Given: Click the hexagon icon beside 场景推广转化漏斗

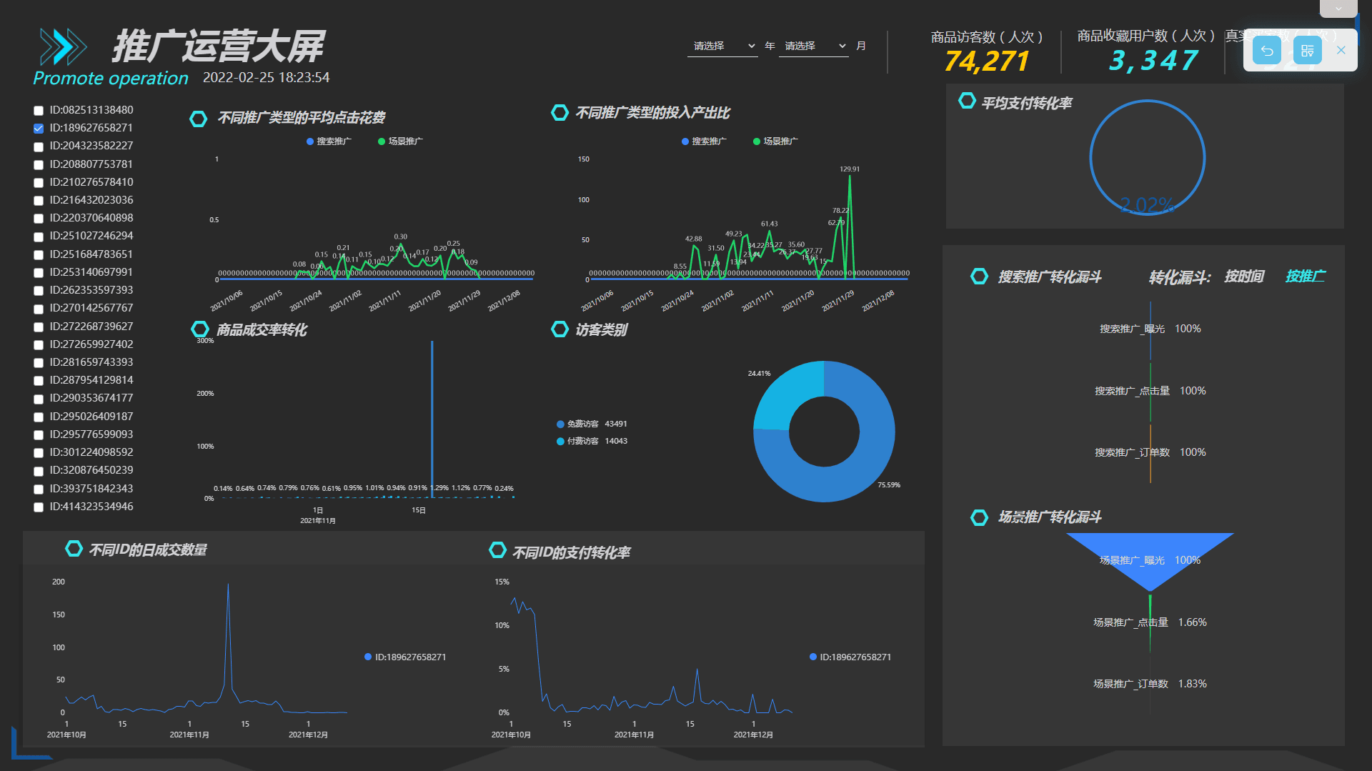Looking at the screenshot, I should [x=980, y=517].
